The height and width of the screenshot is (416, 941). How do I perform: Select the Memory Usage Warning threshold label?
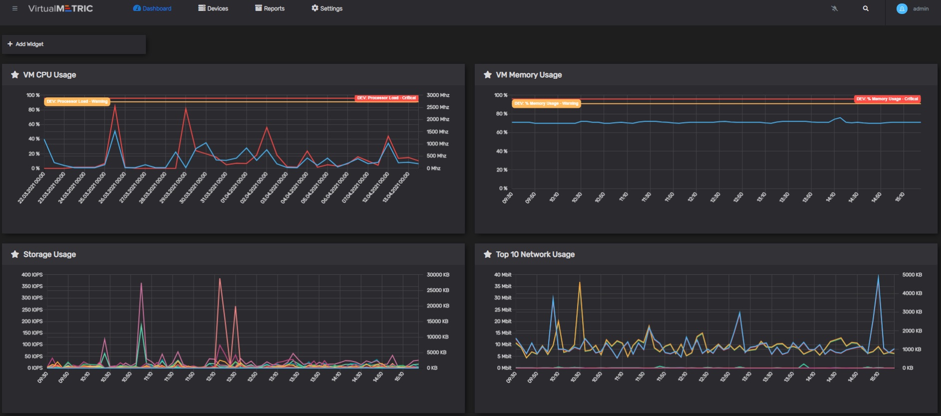(x=546, y=103)
